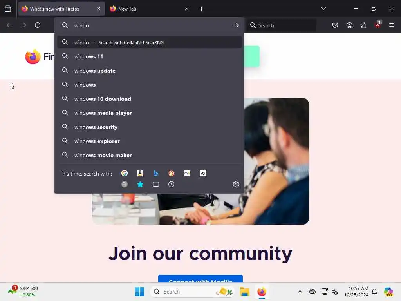Viewport: 401px width, 301px height.
Task: Choose the windows movie maker suggestion
Action: [x=149, y=155]
